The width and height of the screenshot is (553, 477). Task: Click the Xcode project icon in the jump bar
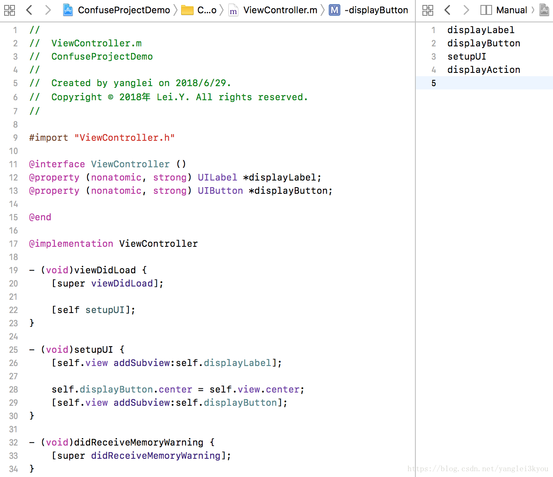(x=68, y=10)
